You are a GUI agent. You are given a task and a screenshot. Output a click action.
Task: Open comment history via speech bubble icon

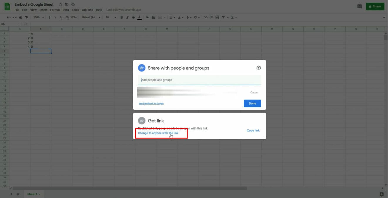[x=359, y=6]
